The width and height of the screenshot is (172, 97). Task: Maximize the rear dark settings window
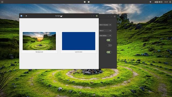(111, 16)
